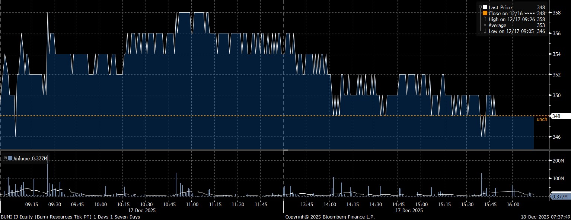
Task: Click the blue Volume series swatch
Action: (10, 158)
